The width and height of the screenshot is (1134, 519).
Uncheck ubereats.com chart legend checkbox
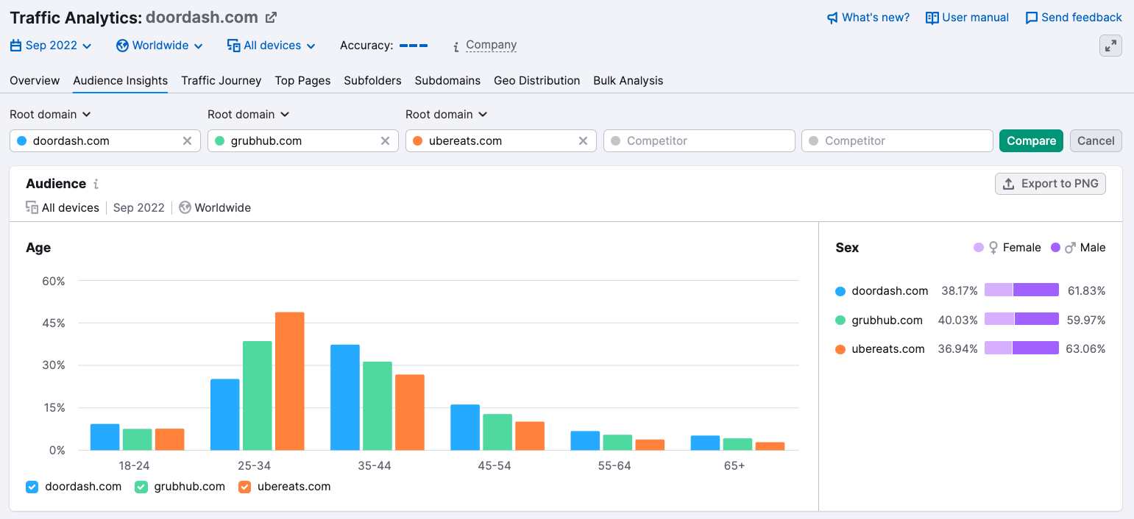pos(245,487)
